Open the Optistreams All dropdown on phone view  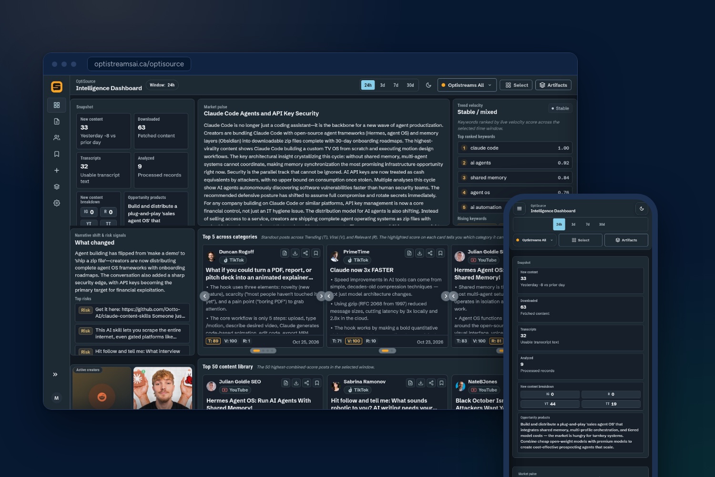pos(534,240)
